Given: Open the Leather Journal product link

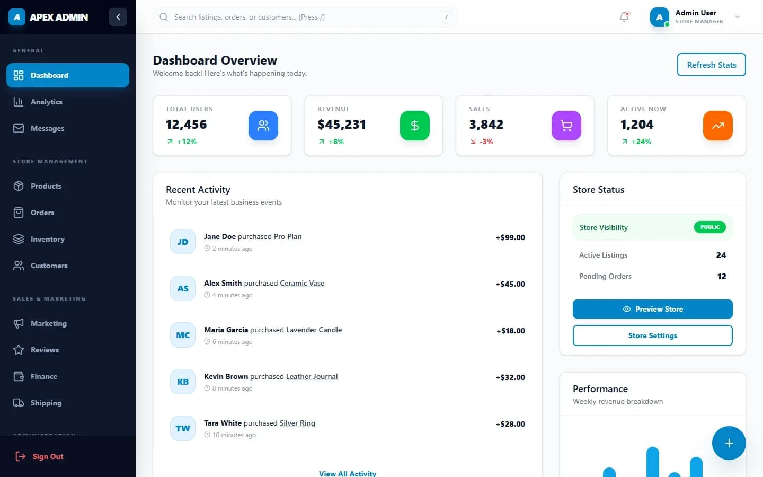Looking at the screenshot, I should 312,376.
